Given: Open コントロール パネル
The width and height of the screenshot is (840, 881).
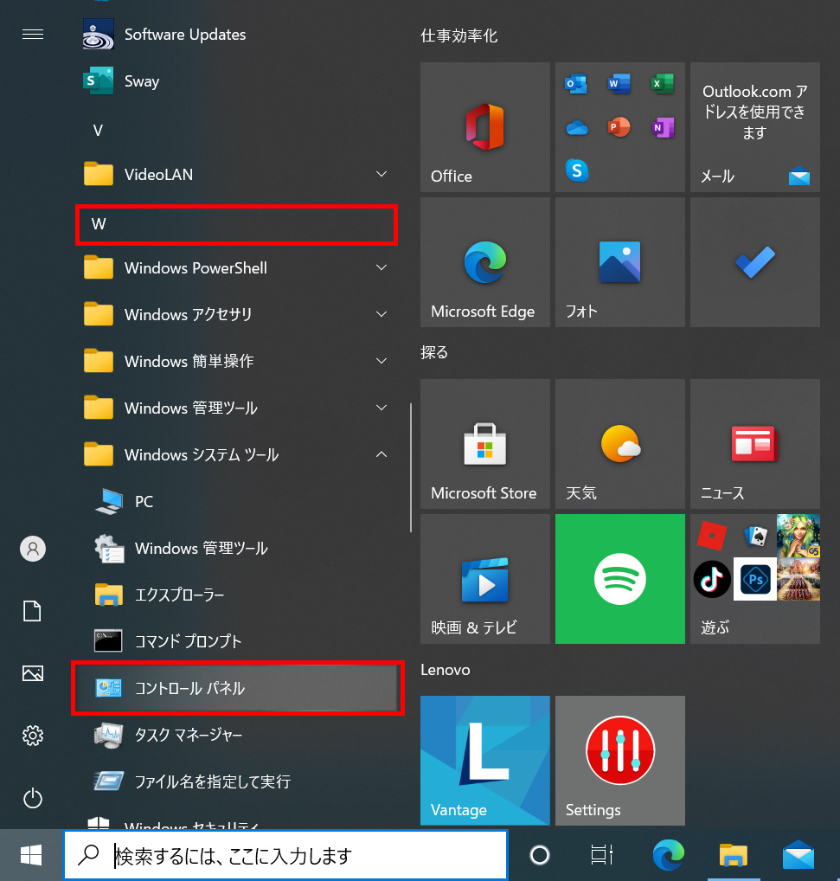Looking at the screenshot, I should click(x=238, y=688).
